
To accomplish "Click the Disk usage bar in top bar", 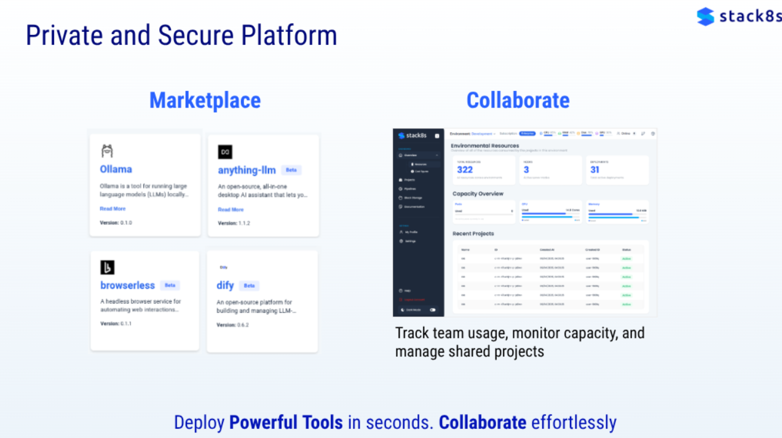I will tap(588, 135).
